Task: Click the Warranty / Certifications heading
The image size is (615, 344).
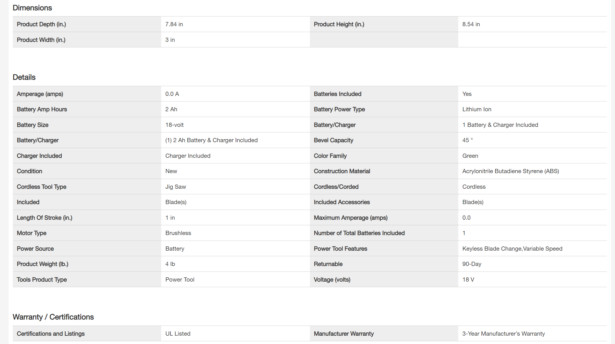Action: coord(53,317)
